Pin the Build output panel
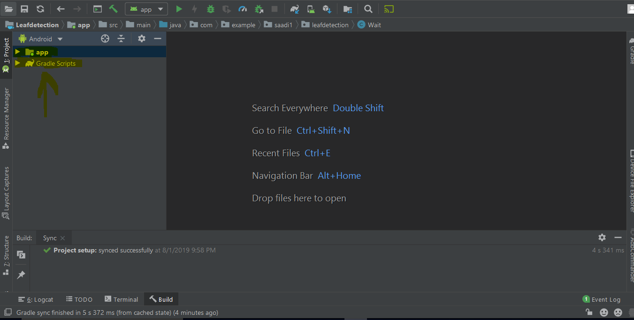634x320 pixels. click(21, 274)
